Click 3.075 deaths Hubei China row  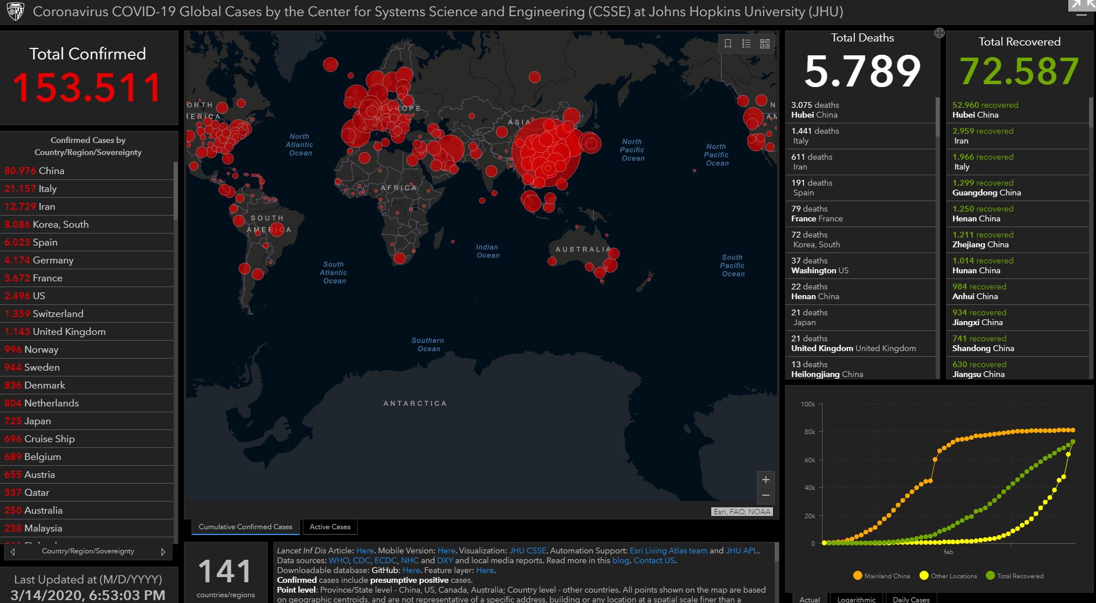860,110
